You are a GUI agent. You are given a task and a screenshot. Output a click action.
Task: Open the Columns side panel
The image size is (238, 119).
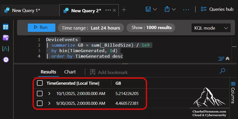pos(233,93)
